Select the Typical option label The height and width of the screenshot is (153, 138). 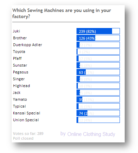19,106
